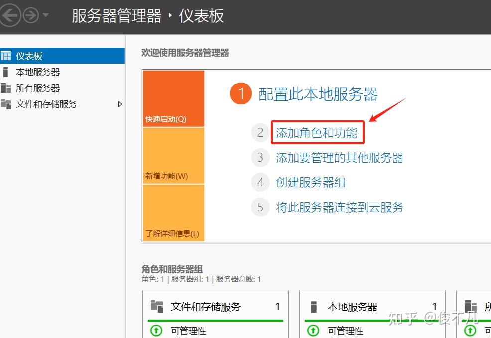
Task: Click the 所有服务器 sidebar icon
Action: pyautogui.click(x=5, y=88)
